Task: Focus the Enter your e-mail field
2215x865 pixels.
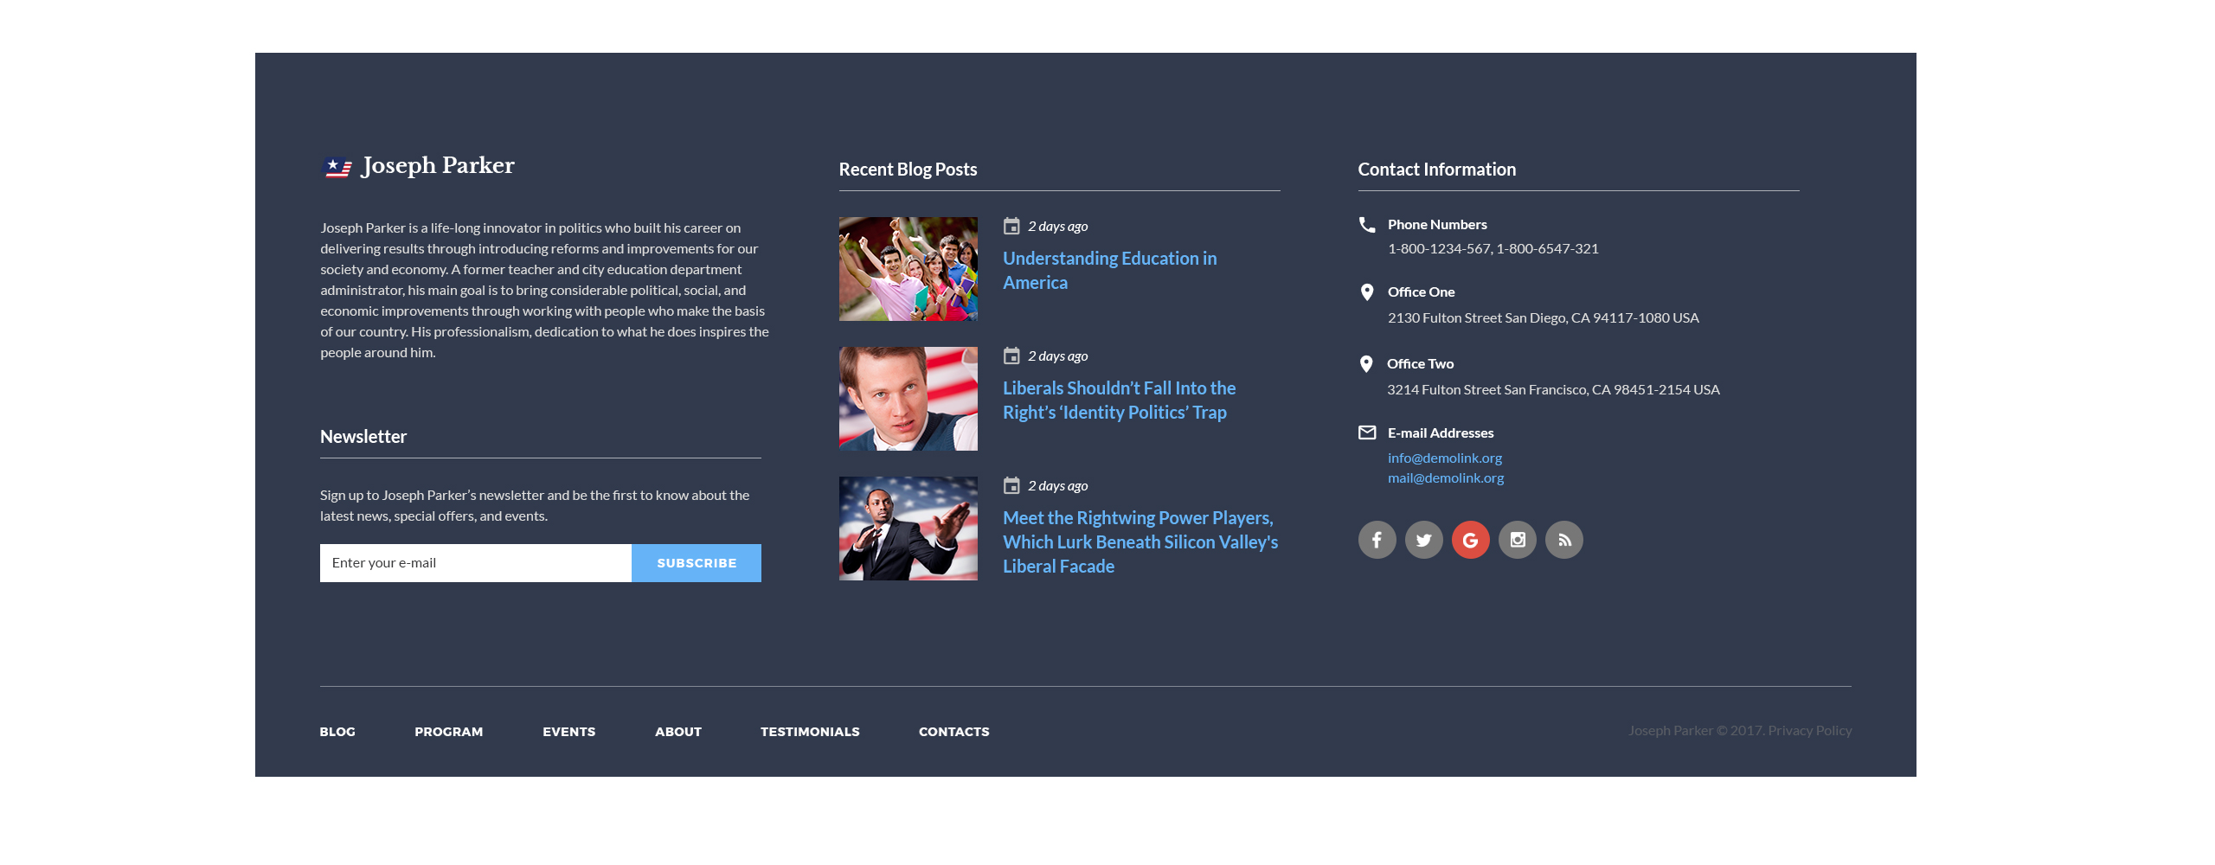Action: click(476, 563)
